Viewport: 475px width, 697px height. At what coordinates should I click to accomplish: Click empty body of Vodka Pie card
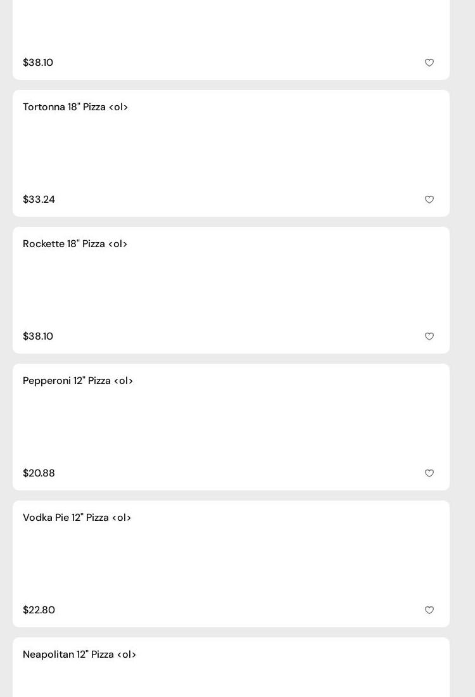pyautogui.click(x=231, y=564)
